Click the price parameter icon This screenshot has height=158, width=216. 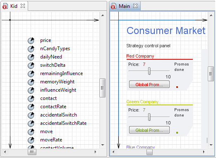click(x=31, y=41)
